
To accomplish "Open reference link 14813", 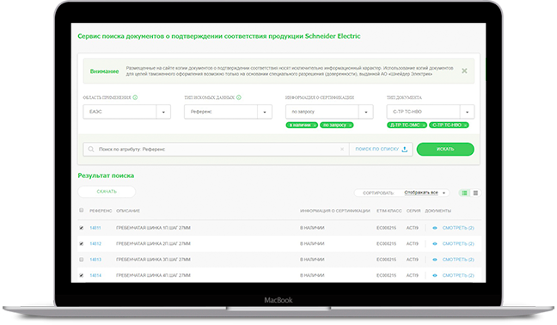I will (95, 260).
